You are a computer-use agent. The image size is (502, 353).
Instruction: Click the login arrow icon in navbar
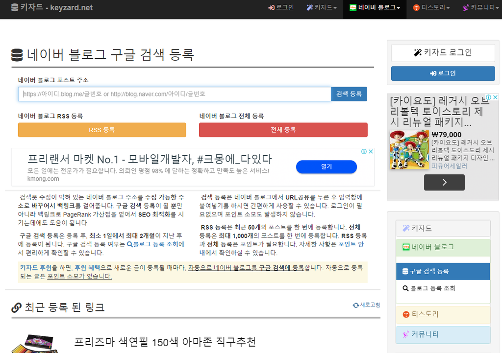pos(272,8)
